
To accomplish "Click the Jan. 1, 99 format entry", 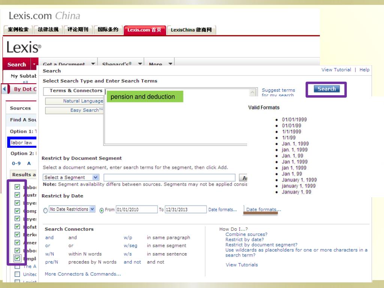I will (292, 156).
